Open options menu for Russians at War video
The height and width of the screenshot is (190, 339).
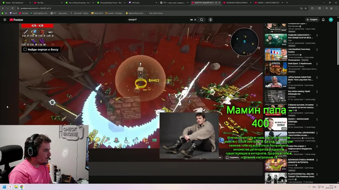coord(317,133)
